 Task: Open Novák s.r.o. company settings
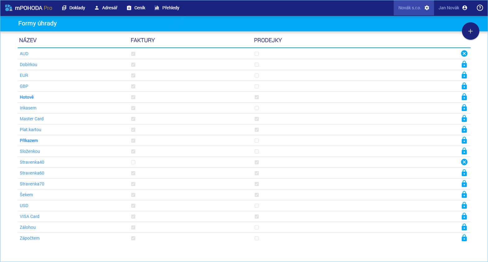pyautogui.click(x=414, y=8)
